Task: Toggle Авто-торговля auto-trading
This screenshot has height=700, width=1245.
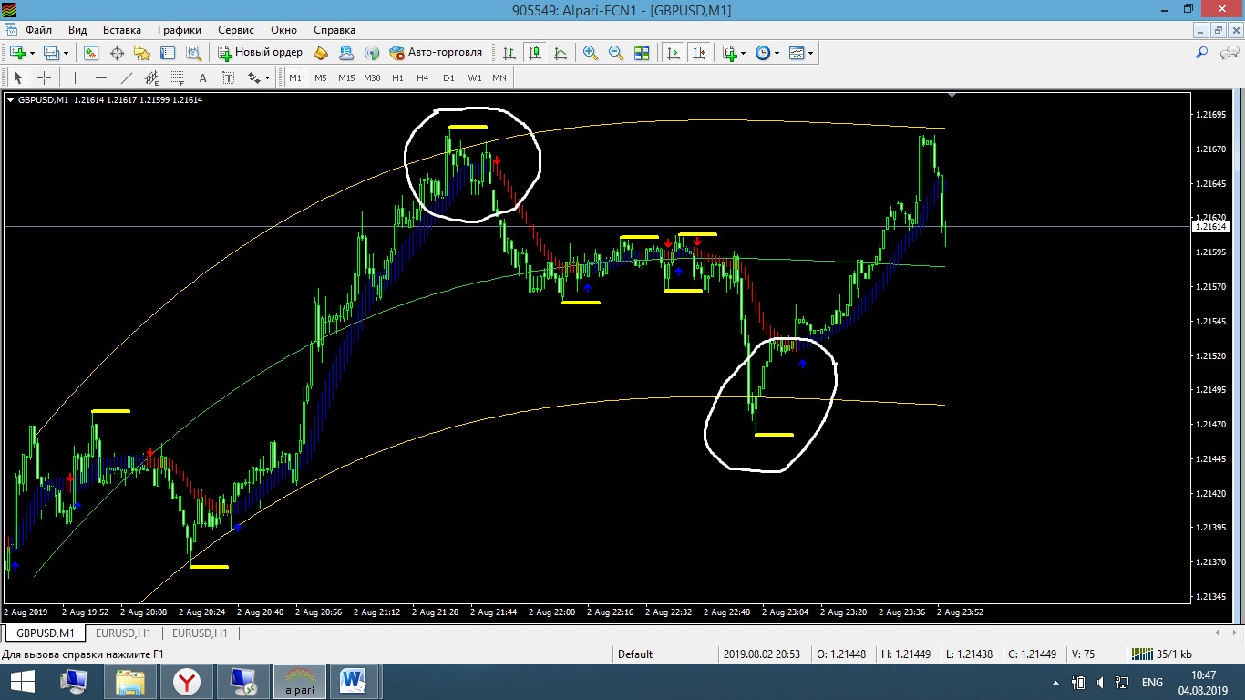Action: 436,53
